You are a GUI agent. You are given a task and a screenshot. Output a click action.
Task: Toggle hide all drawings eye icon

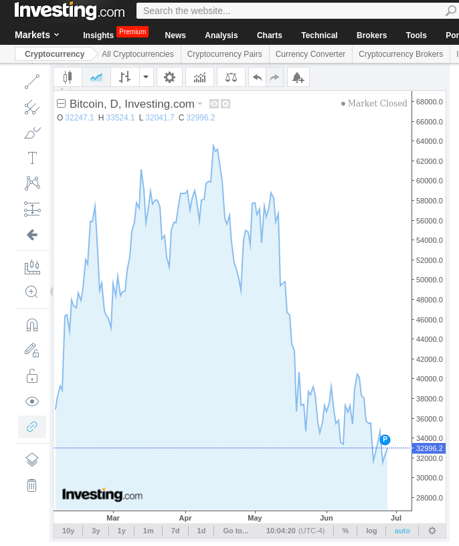(x=31, y=401)
